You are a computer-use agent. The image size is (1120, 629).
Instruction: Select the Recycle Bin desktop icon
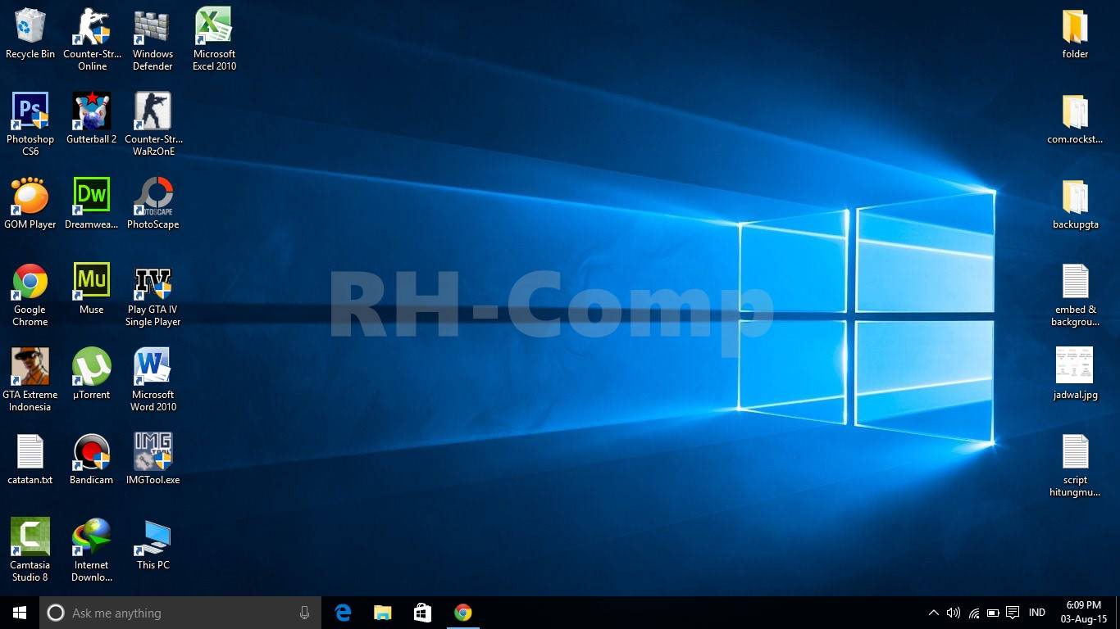pyautogui.click(x=30, y=34)
